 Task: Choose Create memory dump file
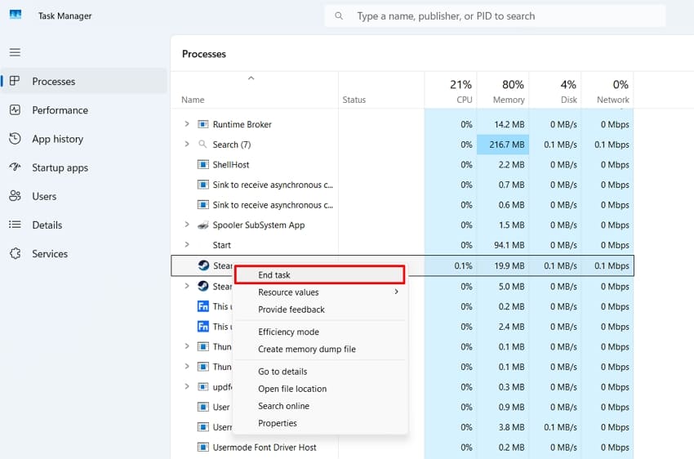point(319,349)
